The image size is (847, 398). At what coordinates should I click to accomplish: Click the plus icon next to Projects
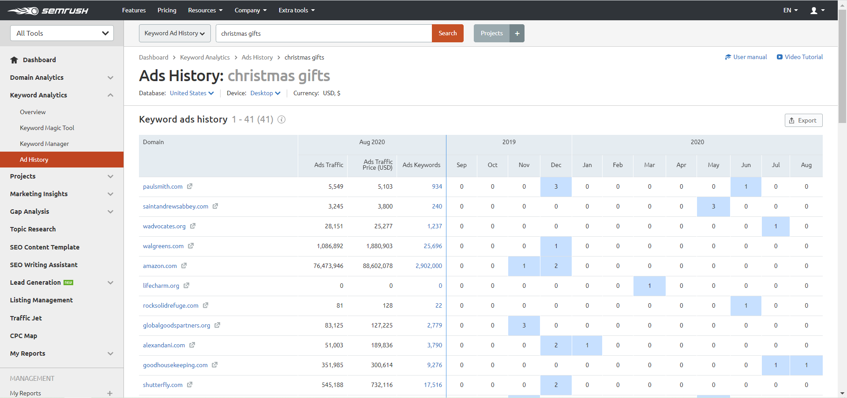click(x=517, y=33)
